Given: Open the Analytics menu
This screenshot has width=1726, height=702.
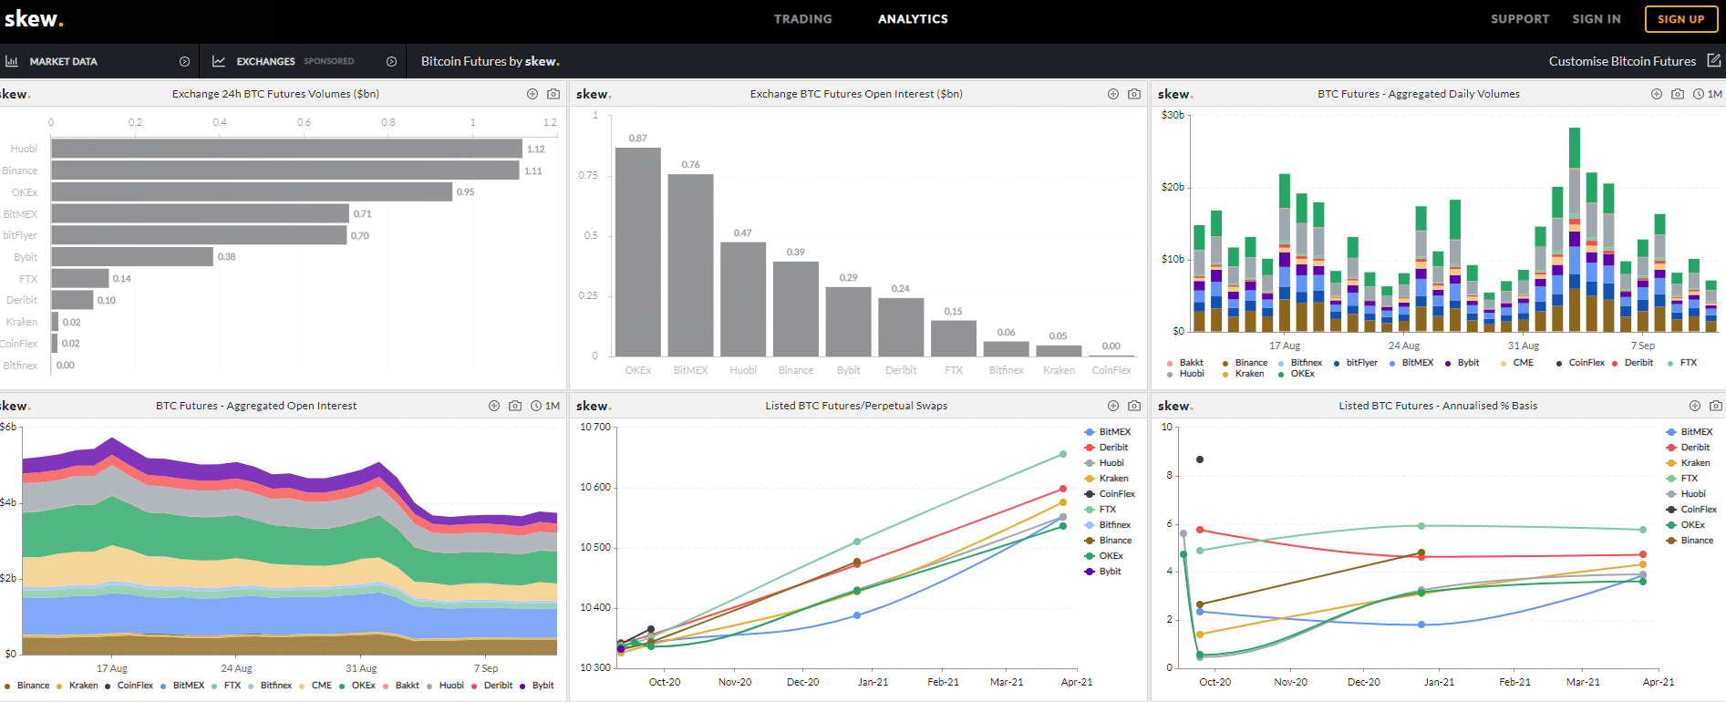Looking at the screenshot, I should click(x=913, y=19).
